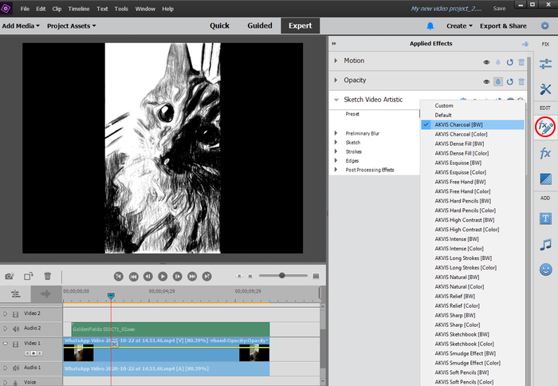Image resolution: width=558 pixels, height=386 pixels.
Task: Toggle Opacity effect visibility eye
Action: pyautogui.click(x=486, y=82)
